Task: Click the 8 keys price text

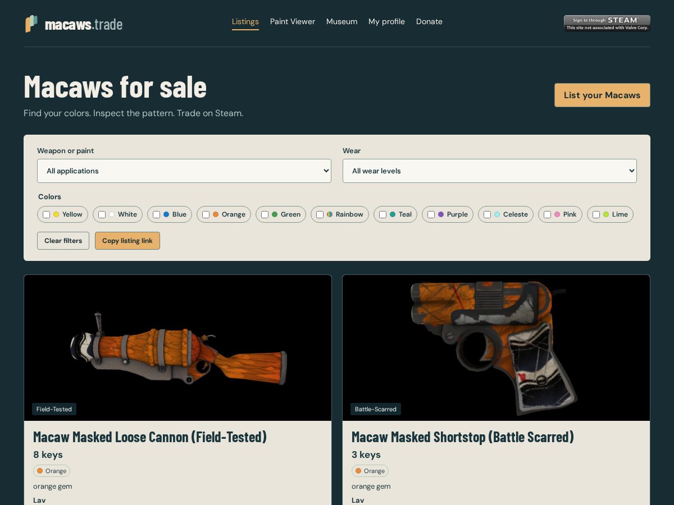Action: coord(48,454)
